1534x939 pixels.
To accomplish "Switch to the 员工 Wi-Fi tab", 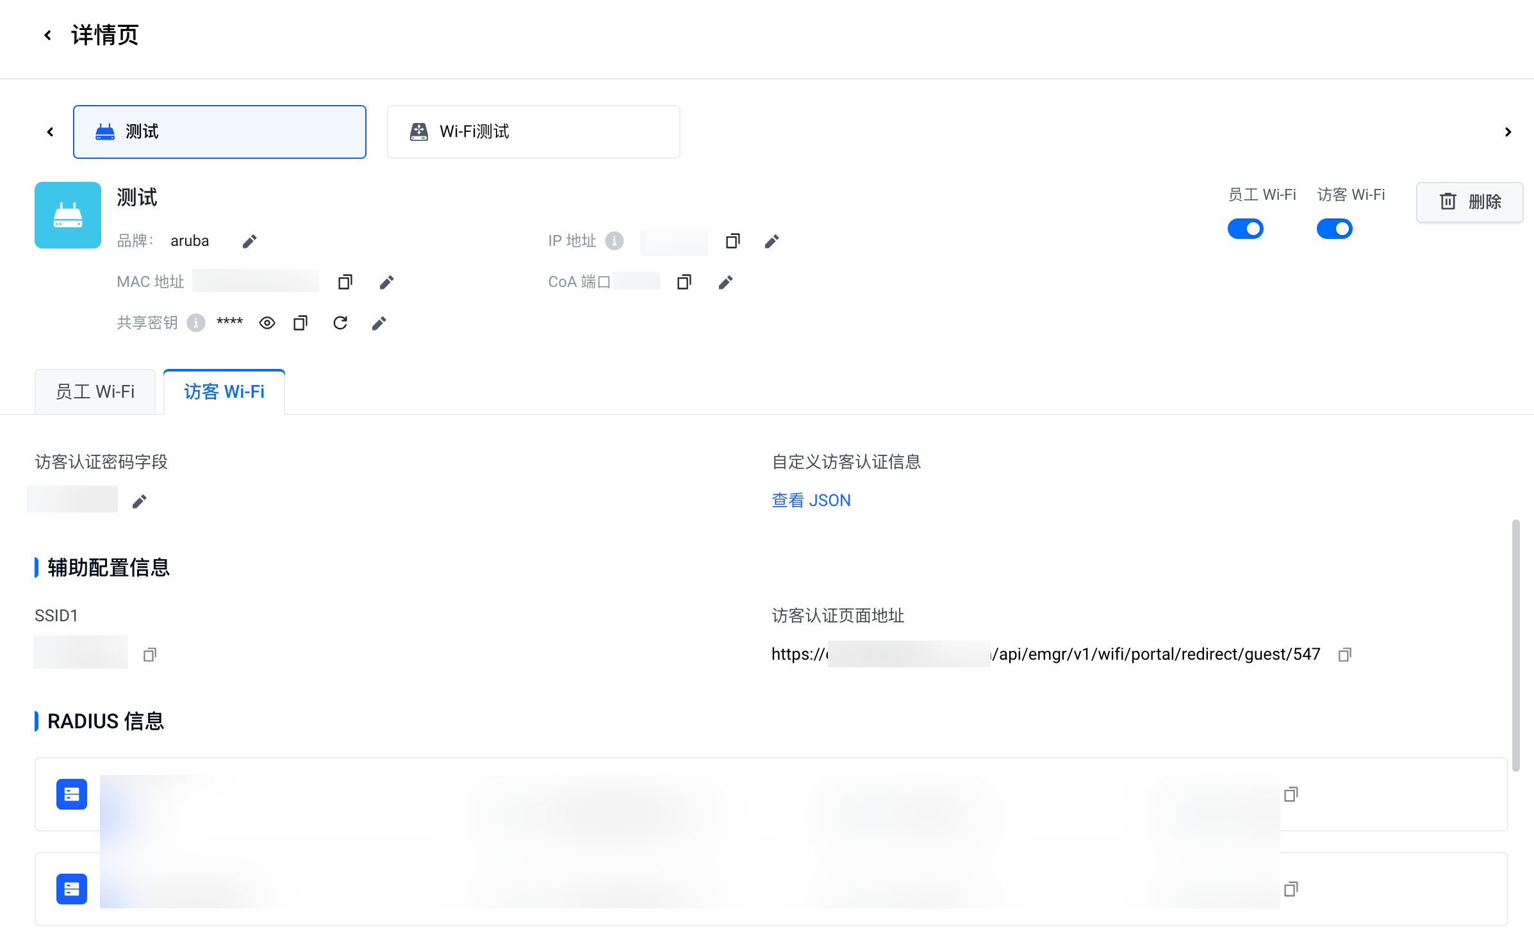I will (95, 392).
